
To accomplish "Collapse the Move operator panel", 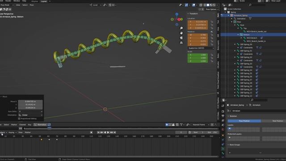I will click(x=1, y=97).
